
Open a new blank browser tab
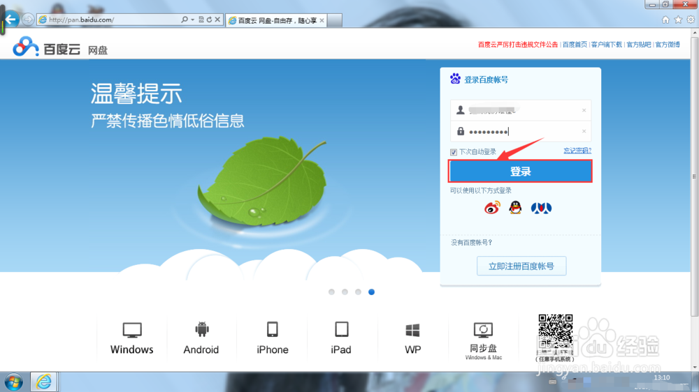pos(335,20)
